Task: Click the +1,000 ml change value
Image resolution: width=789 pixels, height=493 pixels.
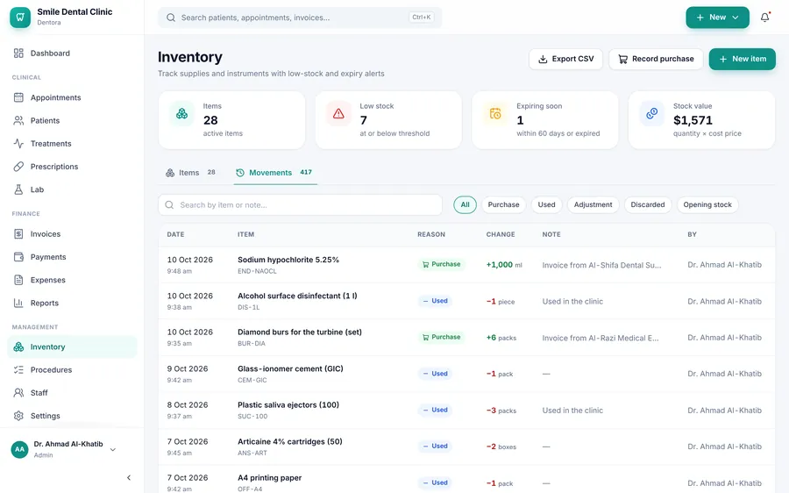Action: point(504,265)
